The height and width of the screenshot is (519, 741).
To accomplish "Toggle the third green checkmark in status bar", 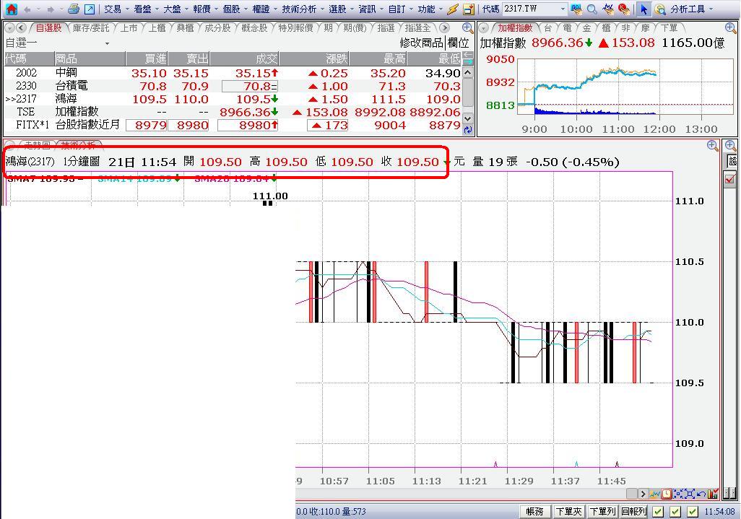I will pos(693,512).
